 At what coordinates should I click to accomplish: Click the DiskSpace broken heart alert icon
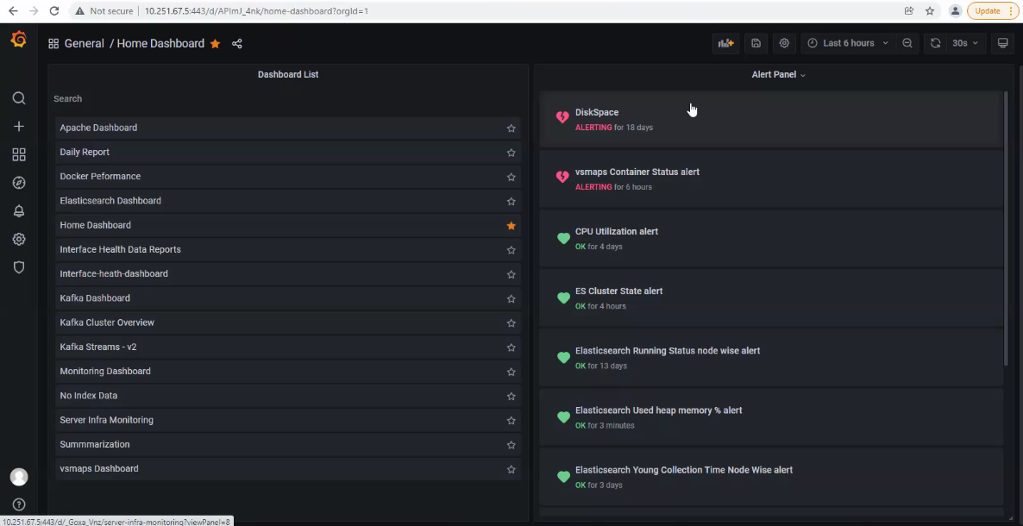562,117
